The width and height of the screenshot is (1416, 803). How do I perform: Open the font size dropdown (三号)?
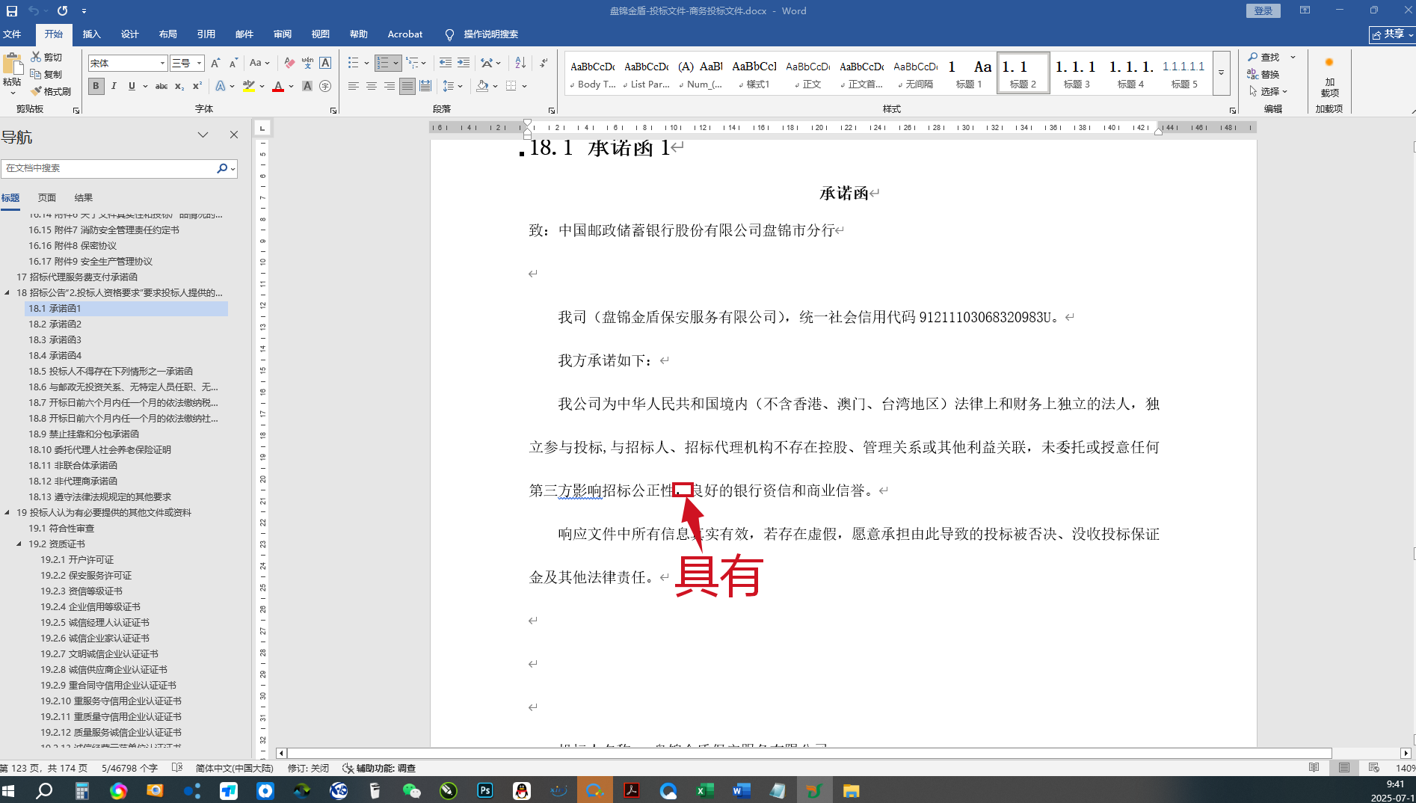tap(199, 64)
